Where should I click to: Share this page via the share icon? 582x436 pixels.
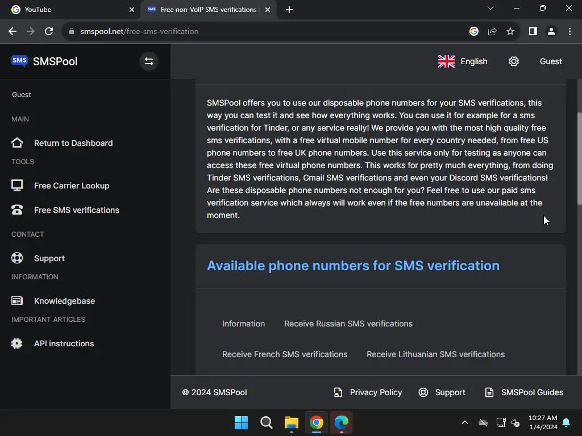492,32
